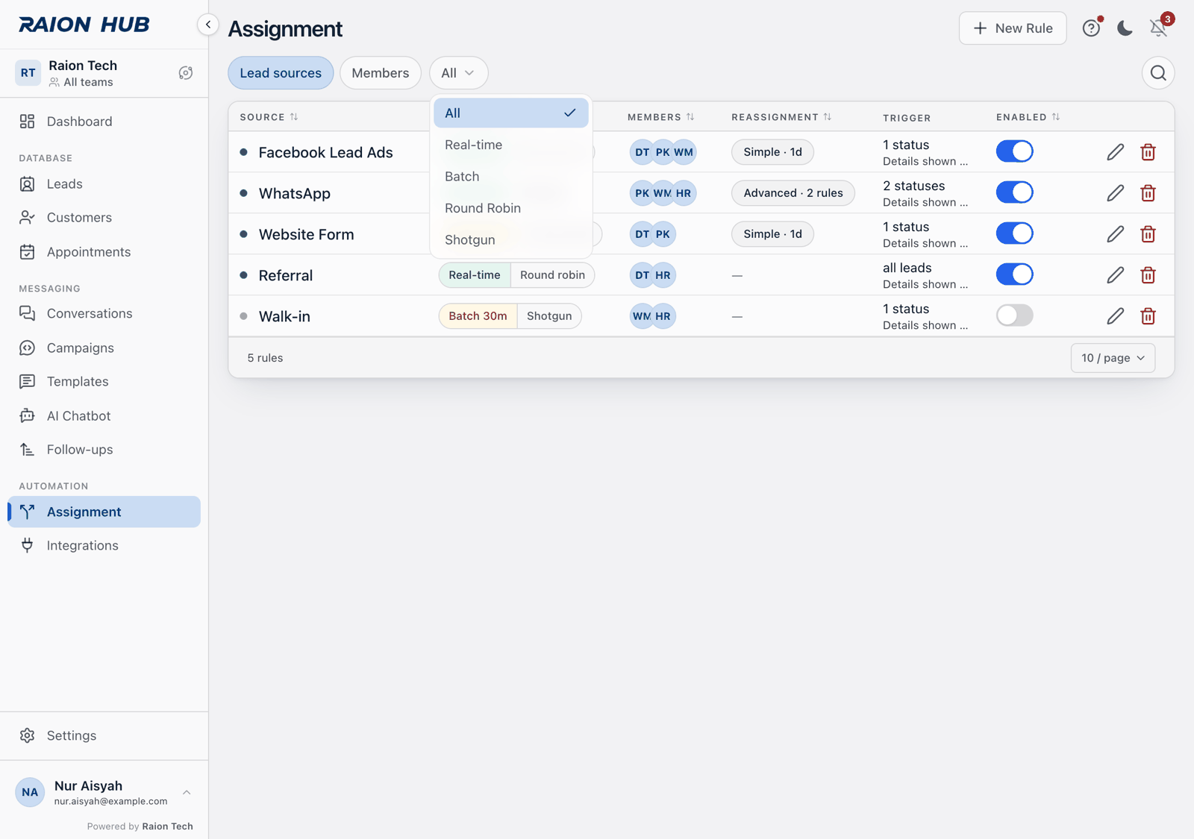Delete the Facebook Lead Ads rule

1148,152
